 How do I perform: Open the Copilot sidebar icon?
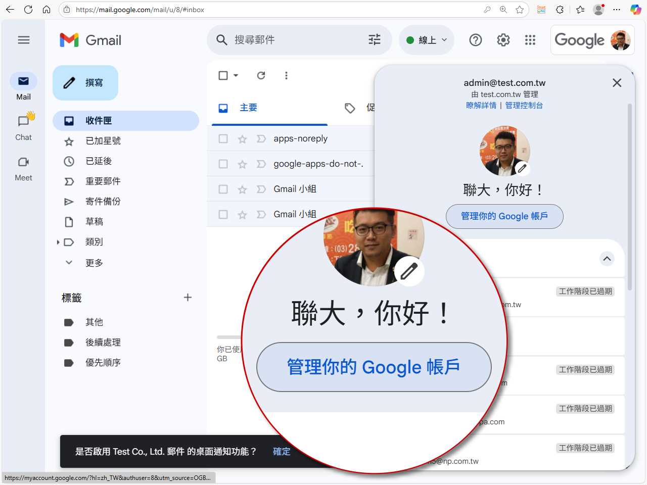(636, 10)
